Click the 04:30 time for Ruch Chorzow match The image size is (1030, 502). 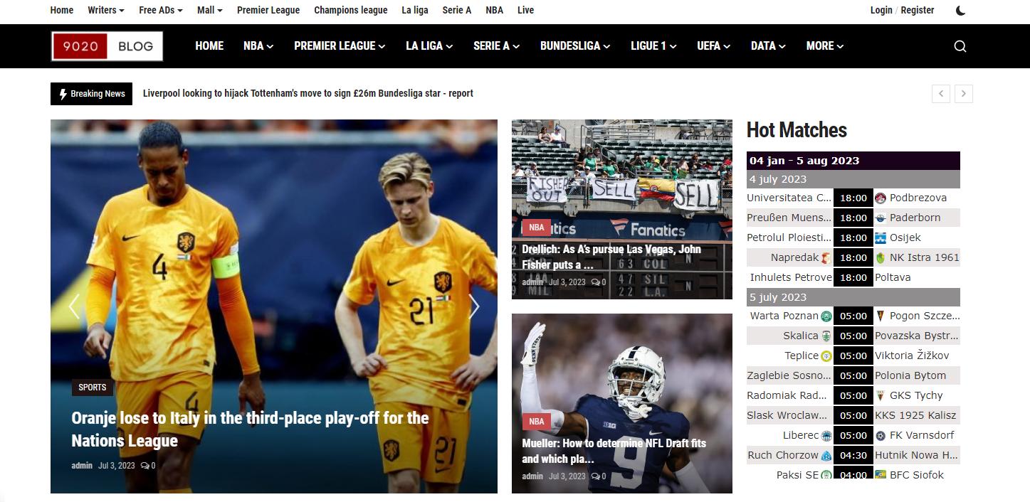click(853, 455)
